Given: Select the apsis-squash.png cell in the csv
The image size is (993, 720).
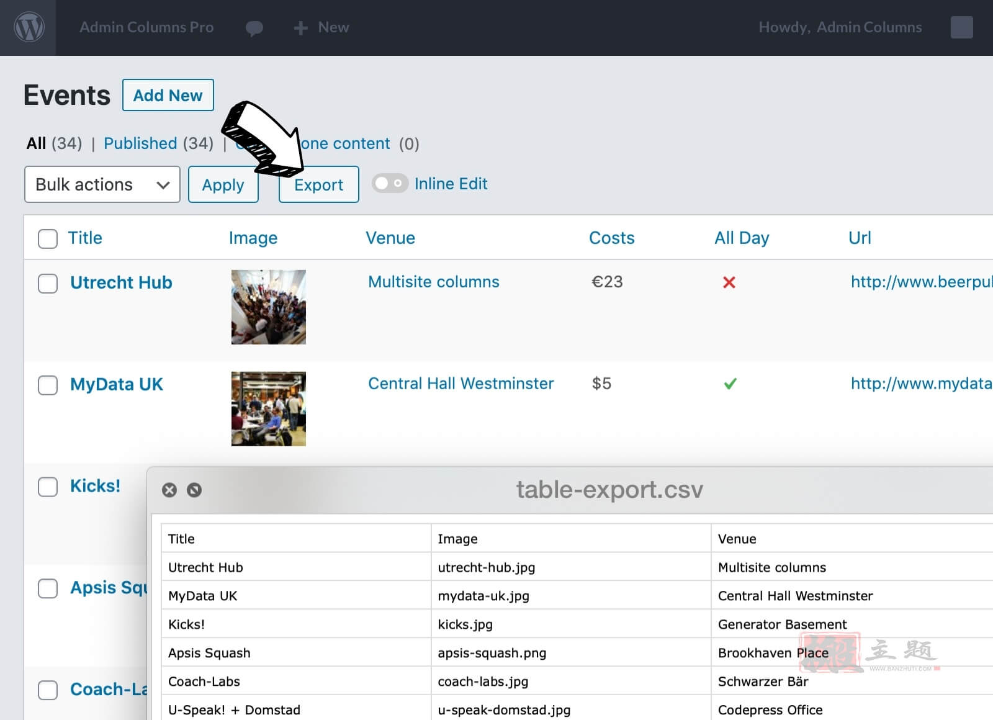Looking at the screenshot, I should tap(571, 652).
